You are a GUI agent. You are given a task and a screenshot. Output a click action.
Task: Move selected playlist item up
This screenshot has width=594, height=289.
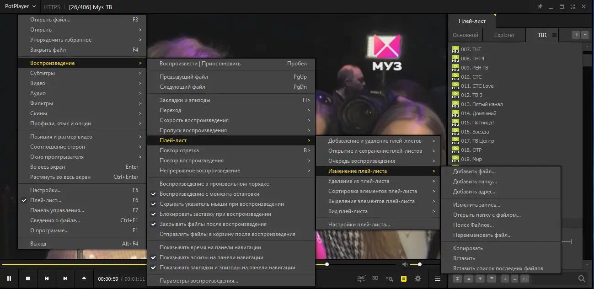click(469, 278)
